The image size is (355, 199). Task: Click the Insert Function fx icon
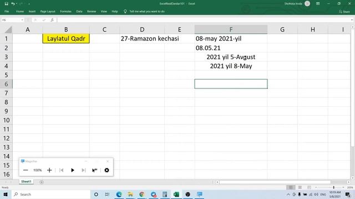[52, 20]
